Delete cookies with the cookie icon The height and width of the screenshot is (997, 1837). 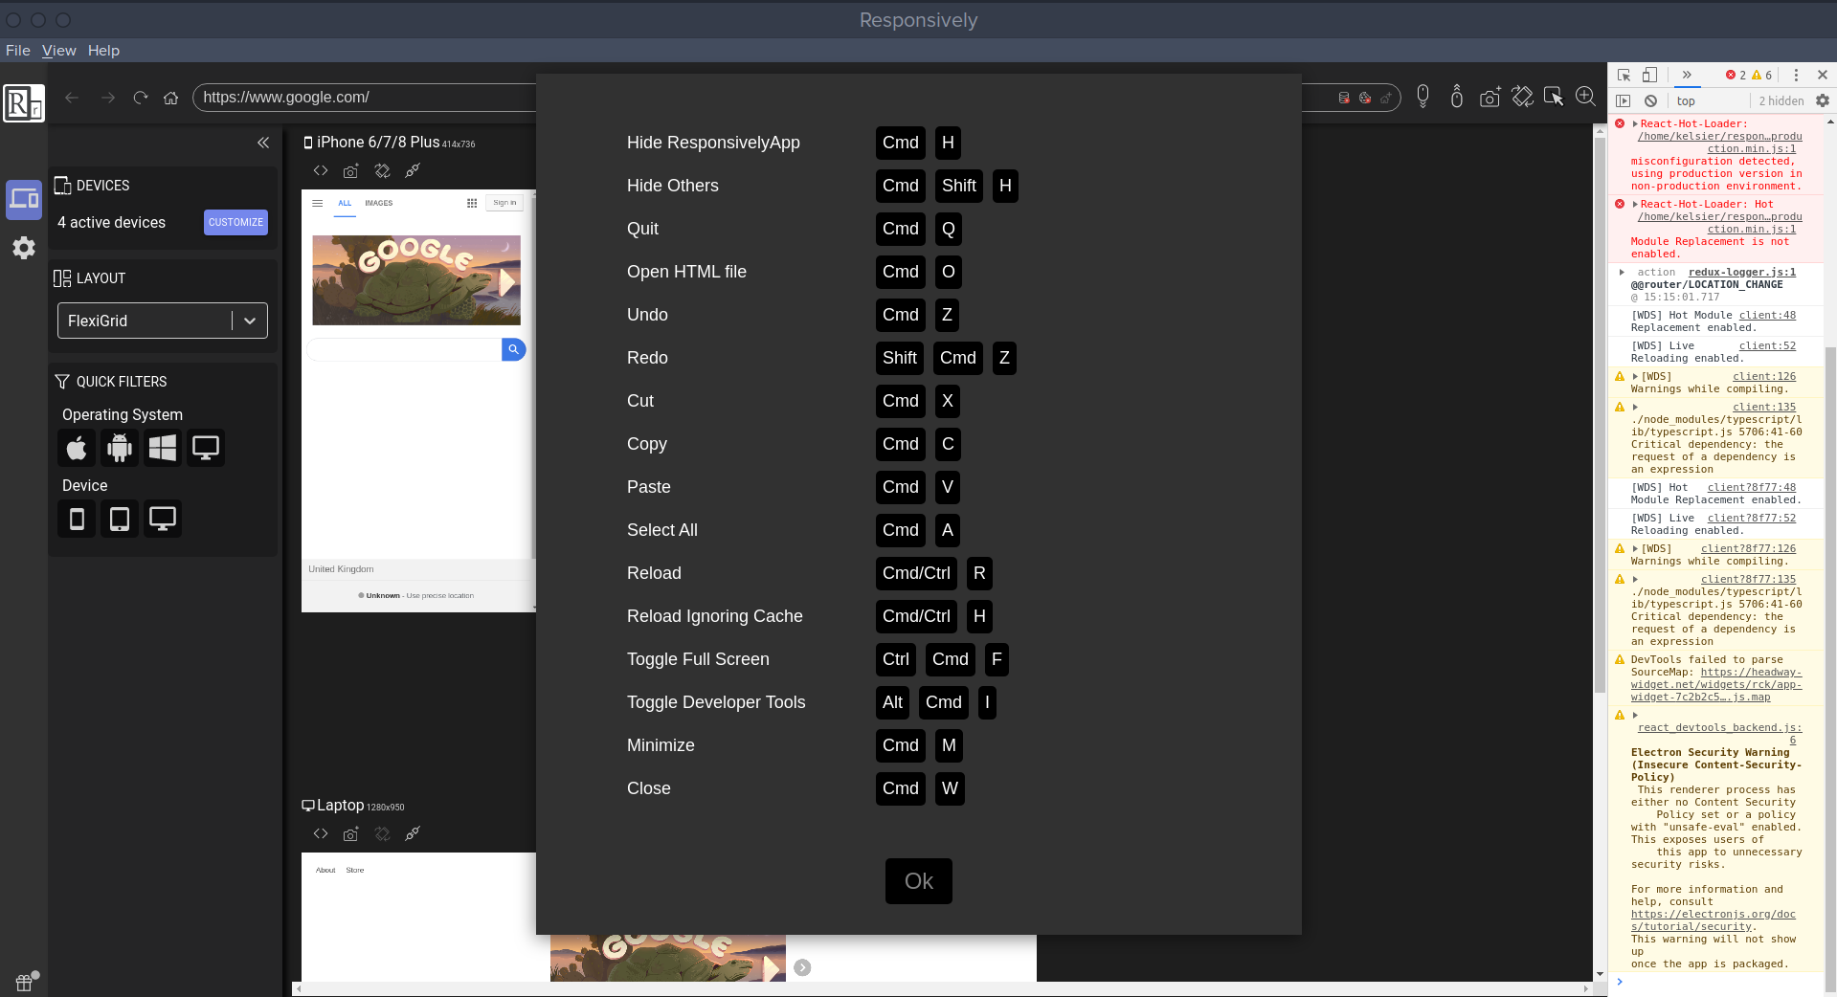1365,98
